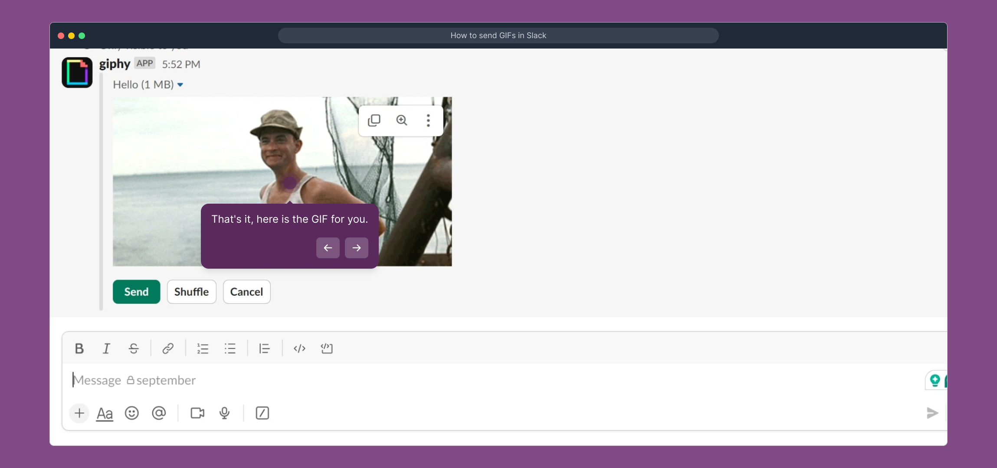Mention someone with the @ icon
Viewport: 997px width, 468px height.
[x=159, y=413]
